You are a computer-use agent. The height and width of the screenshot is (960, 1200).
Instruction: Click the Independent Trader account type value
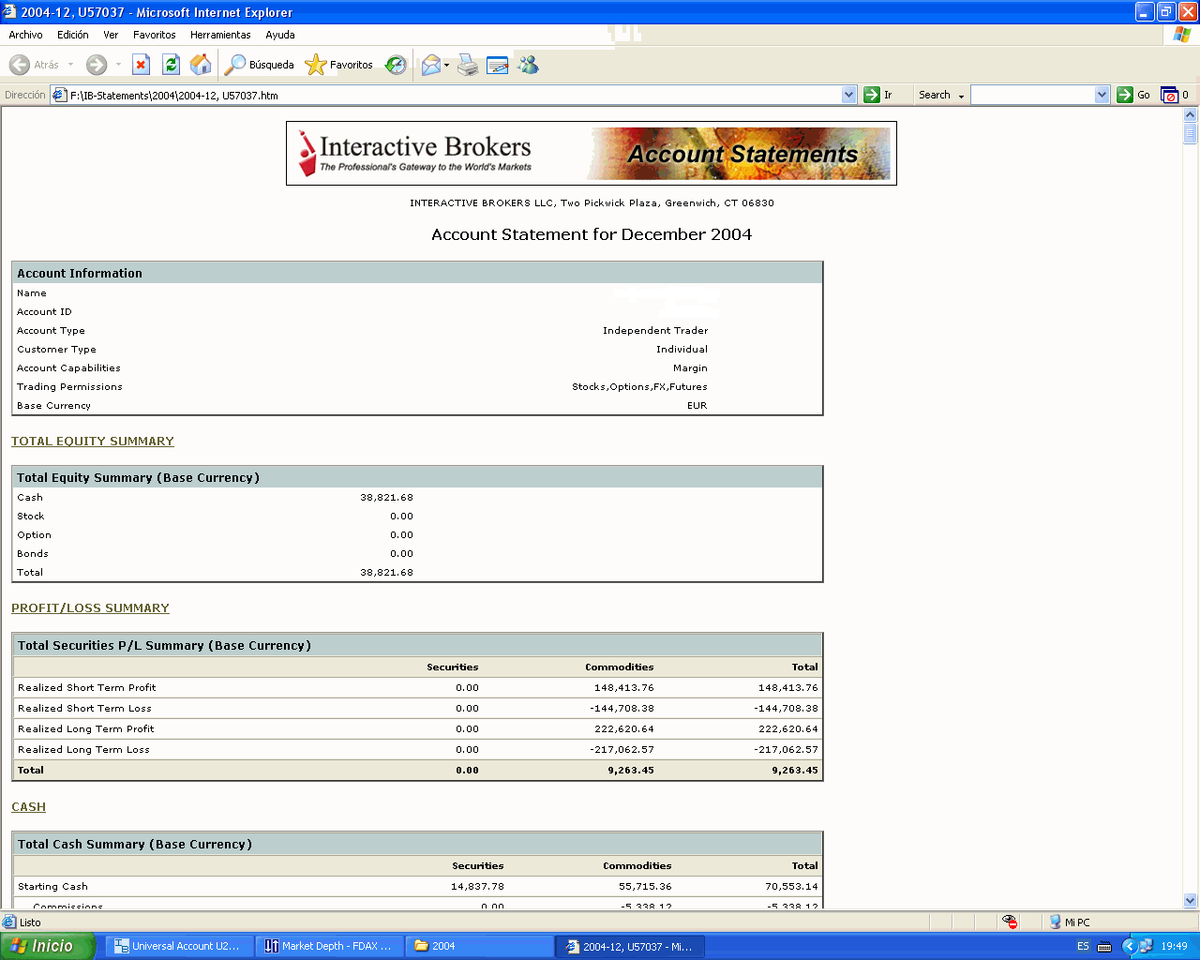[655, 330]
